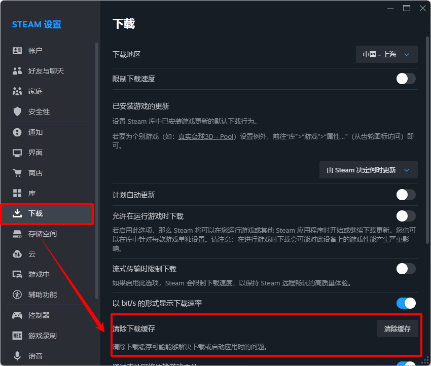The width and height of the screenshot is (431, 366).
Task: Open 好友与聊天 settings
Action: click(x=46, y=71)
